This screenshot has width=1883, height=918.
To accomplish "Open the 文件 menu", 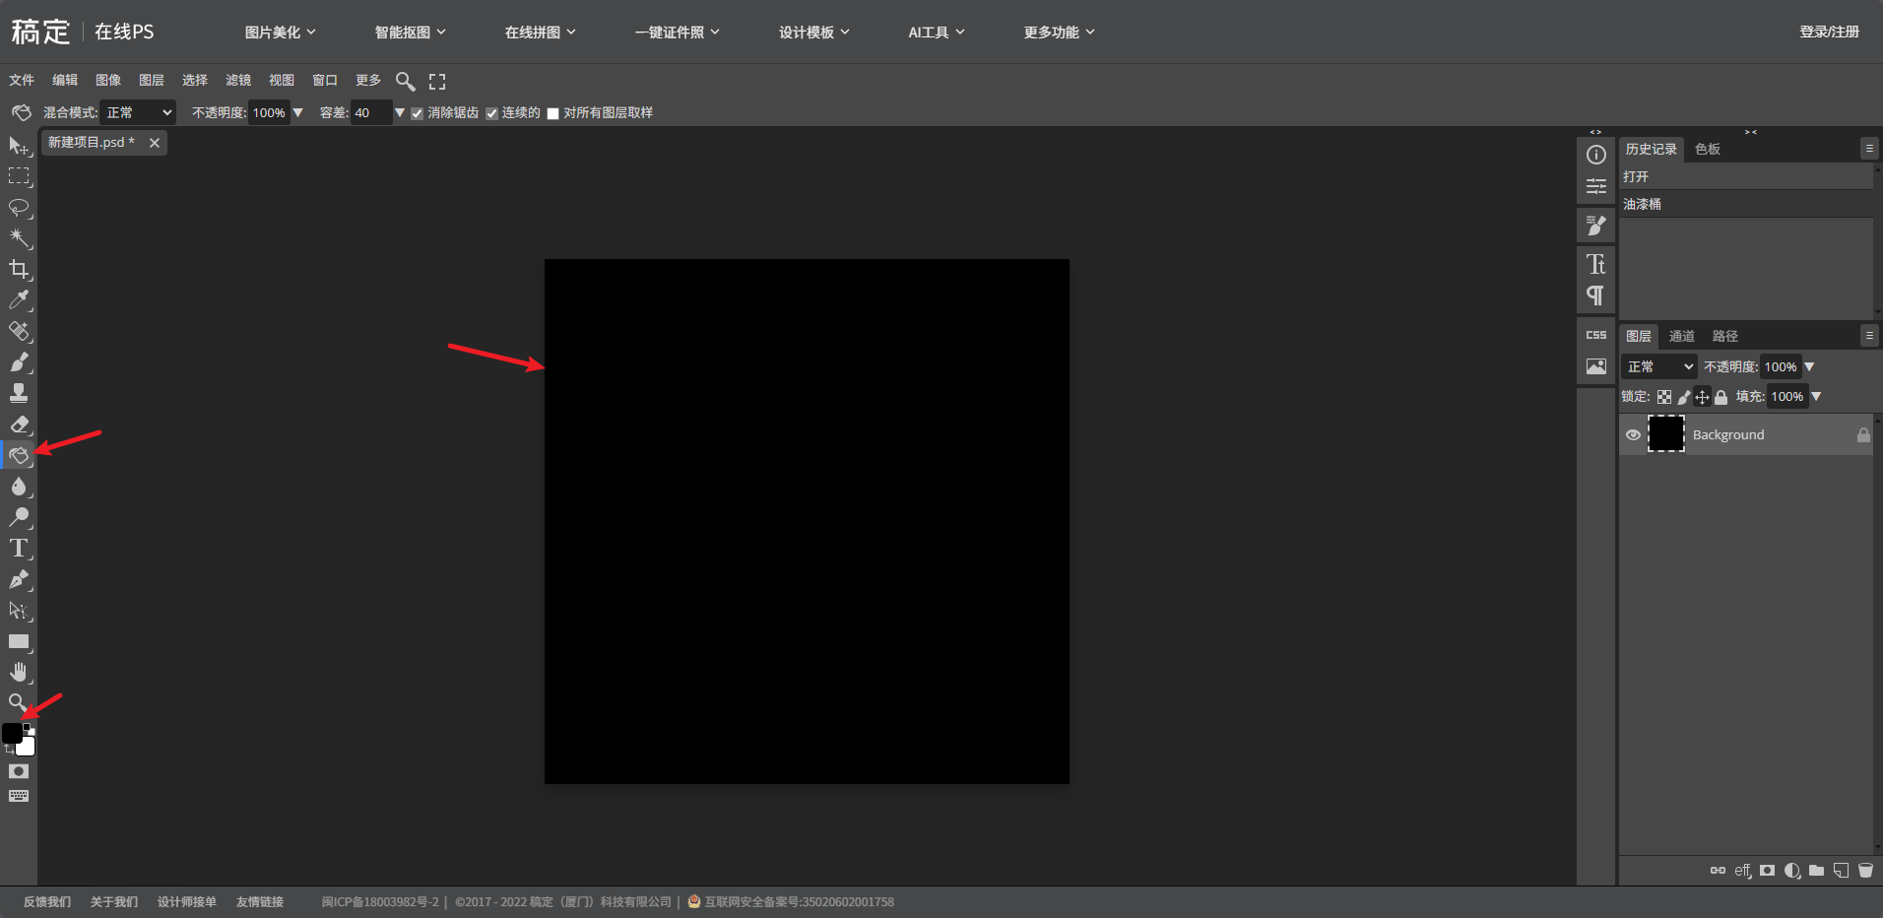I will click(x=22, y=81).
